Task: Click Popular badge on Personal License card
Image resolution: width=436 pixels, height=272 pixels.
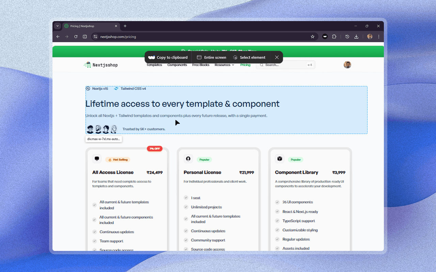Action: [x=204, y=159]
